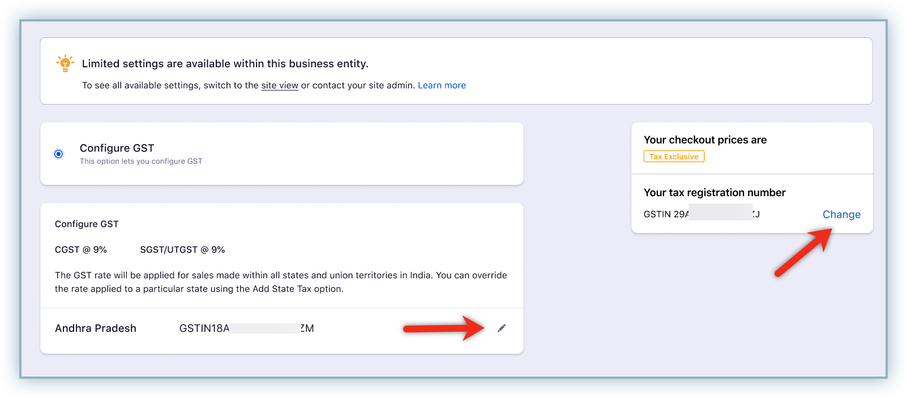Click the GSTIN18A number in state row
Viewport: 907px width, 398px height.
point(246,328)
